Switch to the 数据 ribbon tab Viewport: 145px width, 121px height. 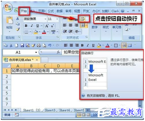coord(59,11)
